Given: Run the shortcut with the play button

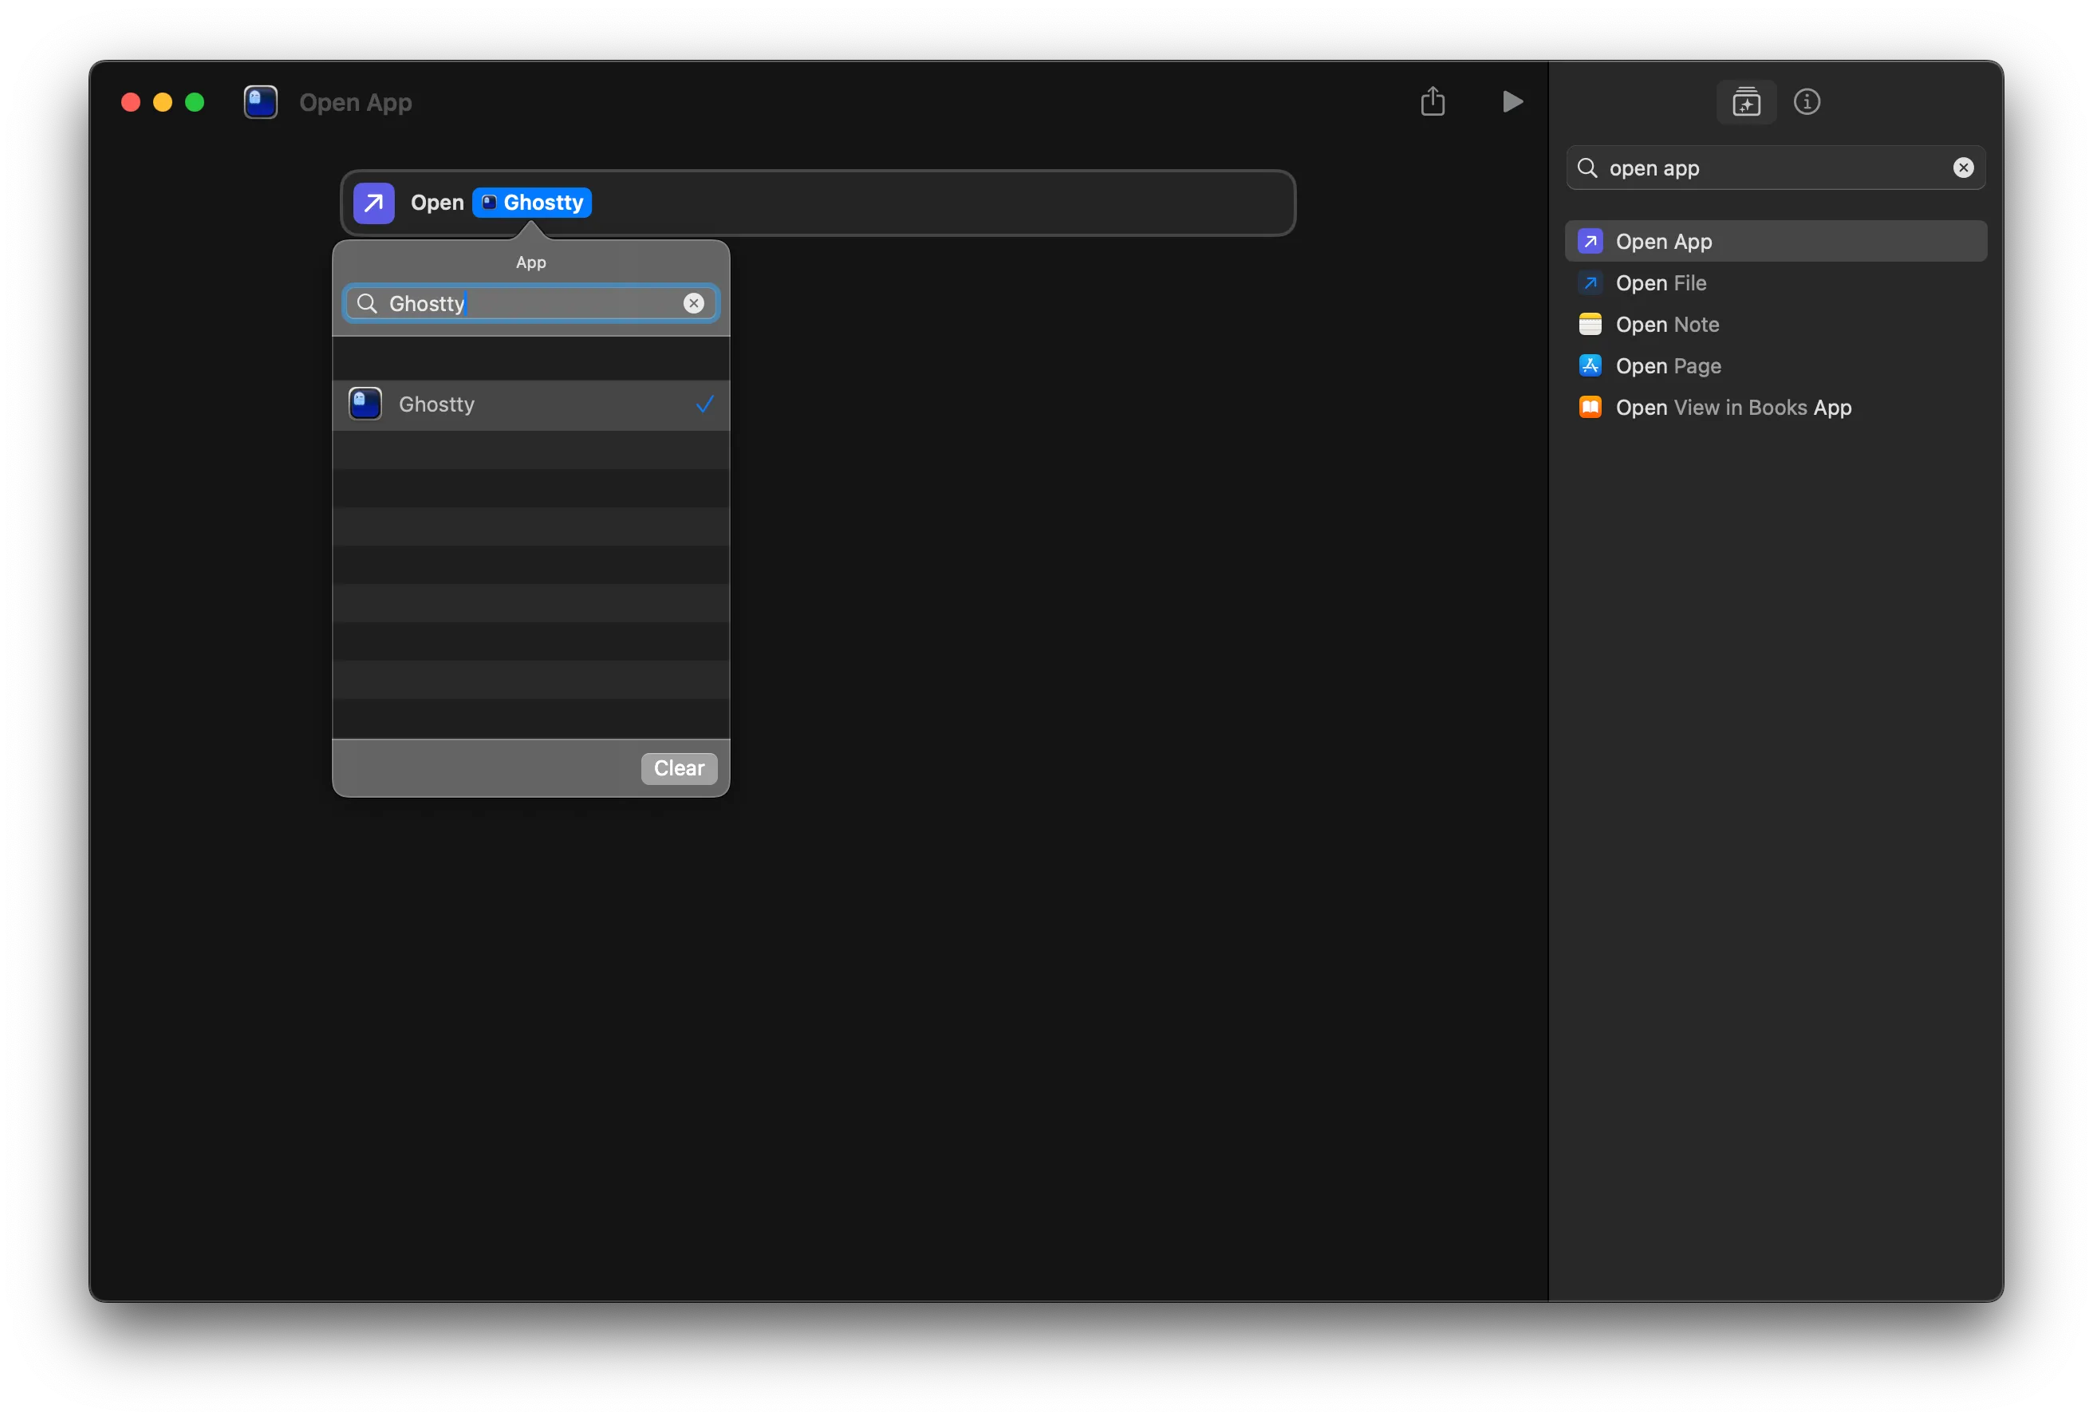Looking at the screenshot, I should [1512, 102].
